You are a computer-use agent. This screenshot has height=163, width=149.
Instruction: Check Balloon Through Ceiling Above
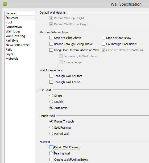tap(51, 44)
